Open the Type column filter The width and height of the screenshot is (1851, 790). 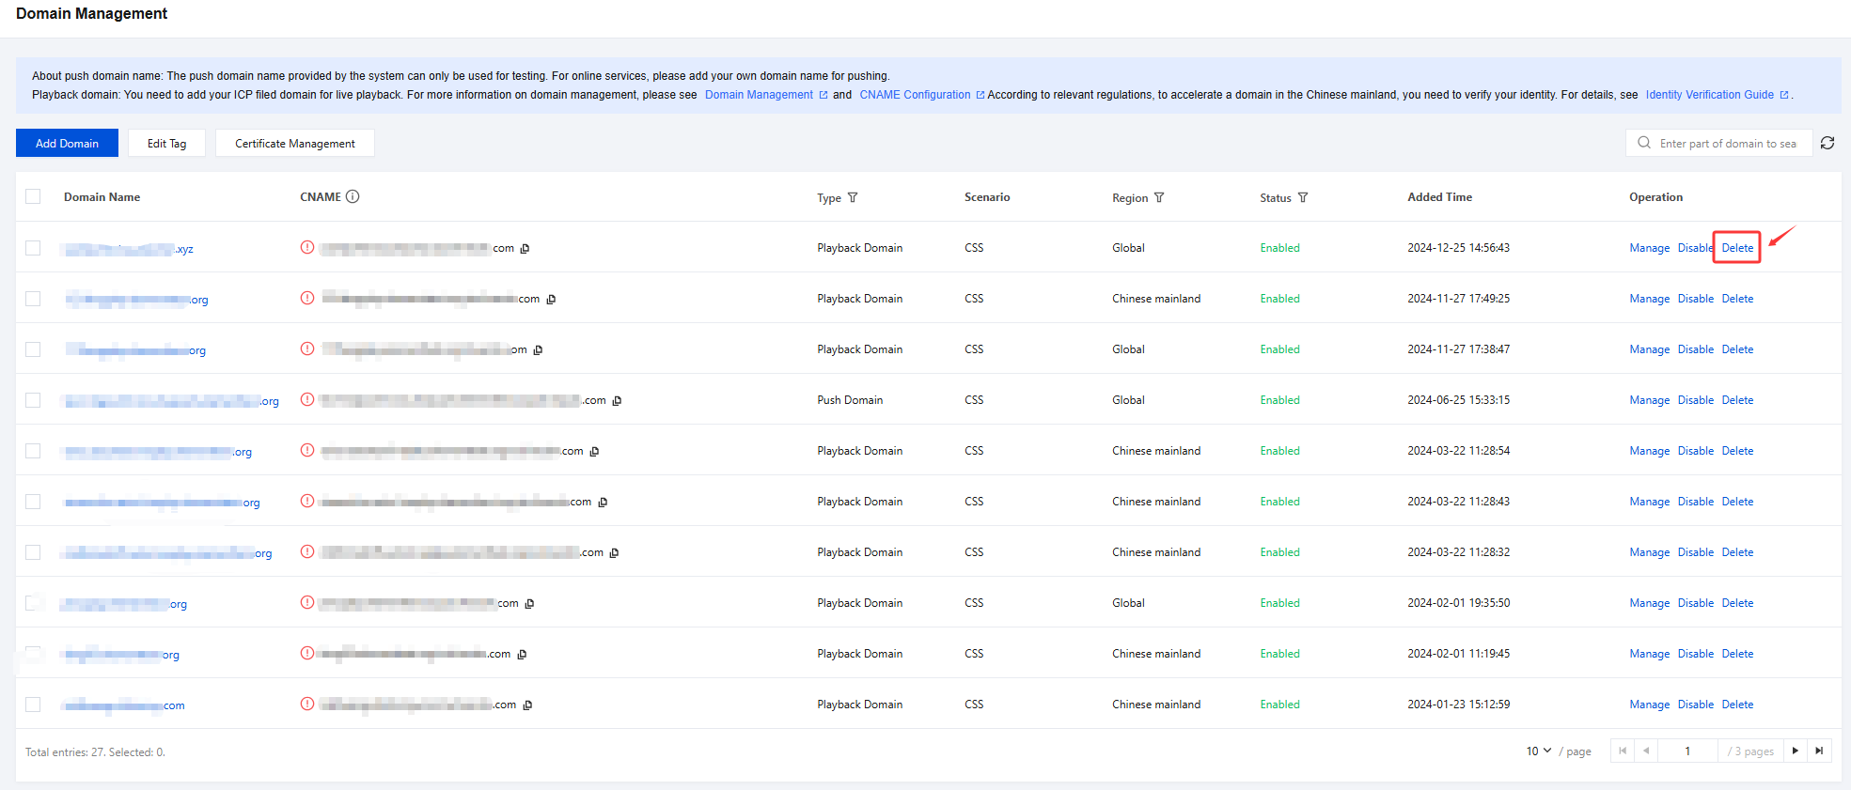[x=853, y=197]
